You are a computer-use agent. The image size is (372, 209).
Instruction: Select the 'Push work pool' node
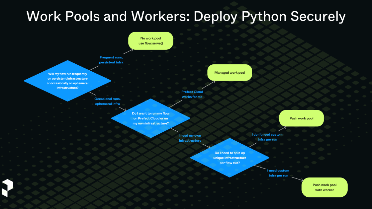coord(301,118)
